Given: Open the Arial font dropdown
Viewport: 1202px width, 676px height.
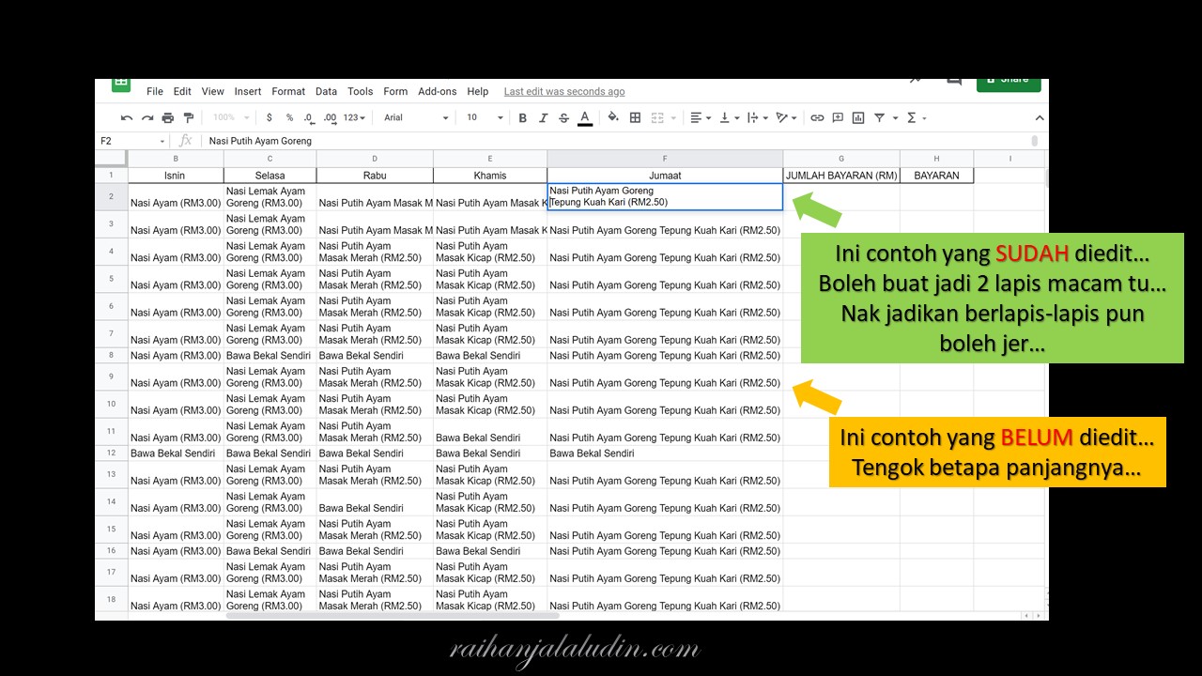Looking at the screenshot, I should [x=416, y=118].
